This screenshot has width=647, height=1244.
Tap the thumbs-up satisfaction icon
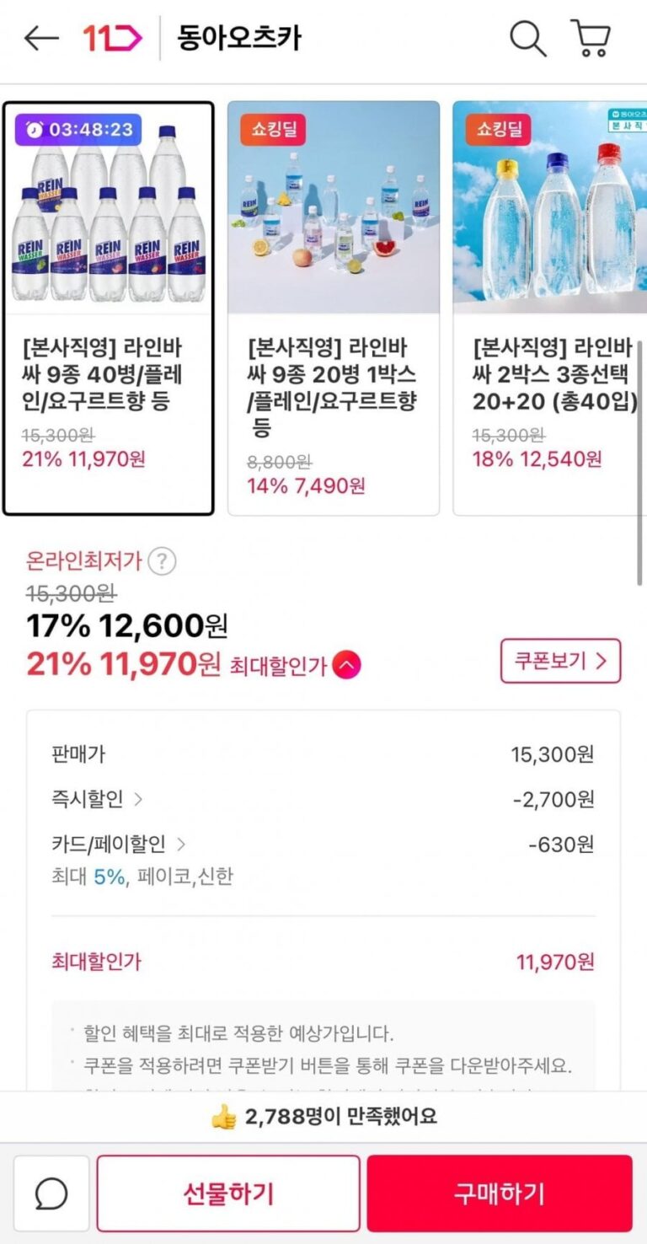click(x=224, y=1118)
